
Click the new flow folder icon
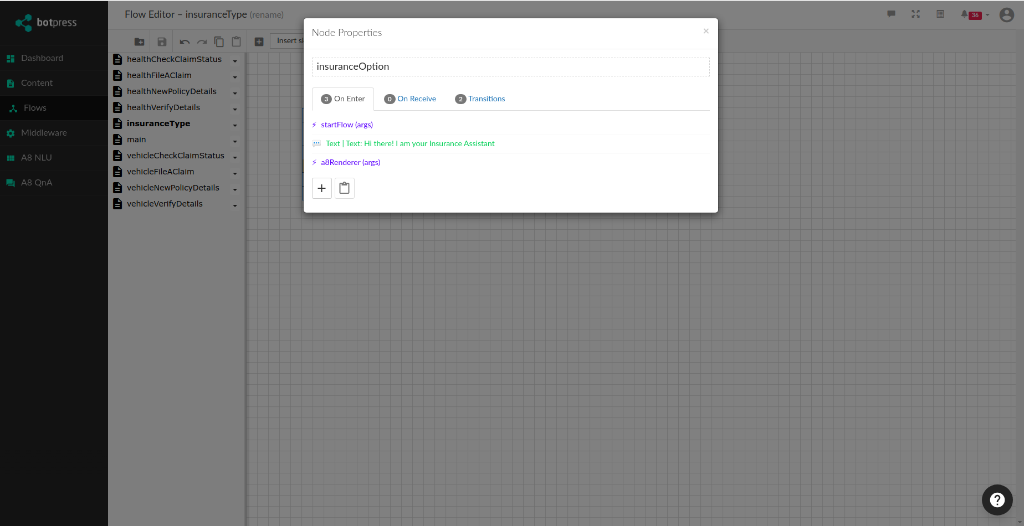click(140, 42)
